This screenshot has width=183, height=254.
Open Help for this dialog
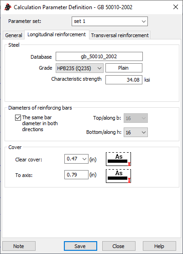[x=159, y=246]
